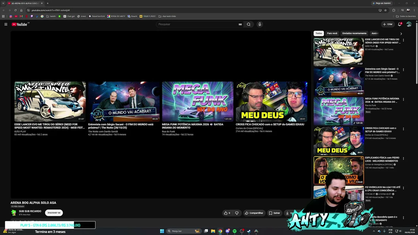Open more options for the Lancer Evo sidebar video
The width and height of the screenshot is (418, 235).
point(403,40)
